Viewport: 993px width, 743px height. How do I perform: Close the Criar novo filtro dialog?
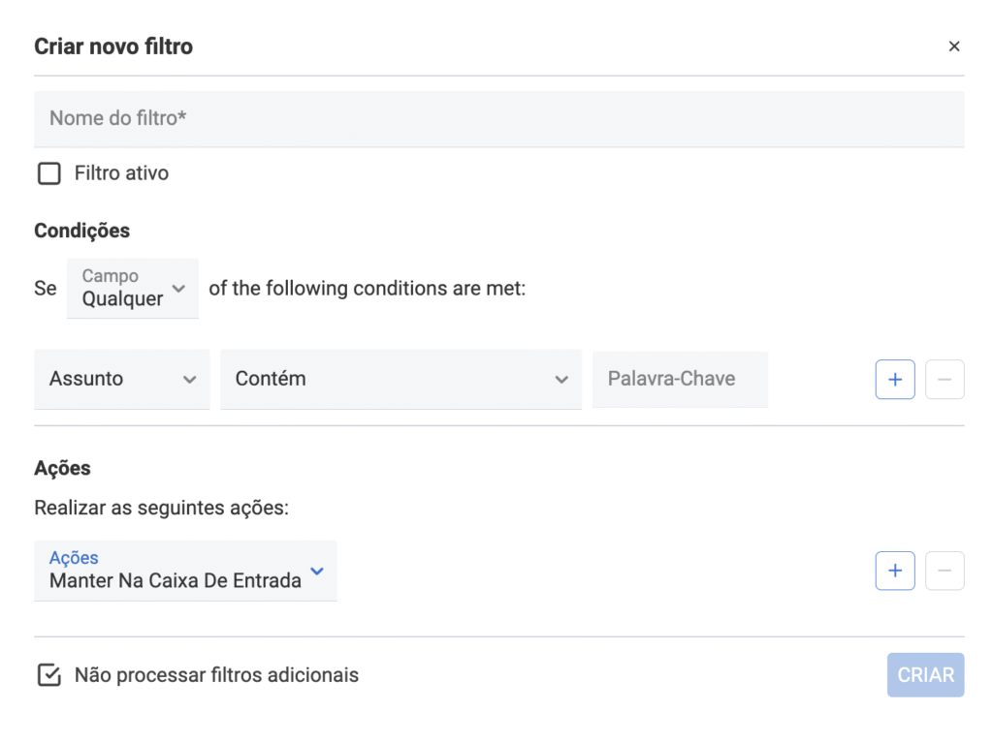tap(954, 46)
